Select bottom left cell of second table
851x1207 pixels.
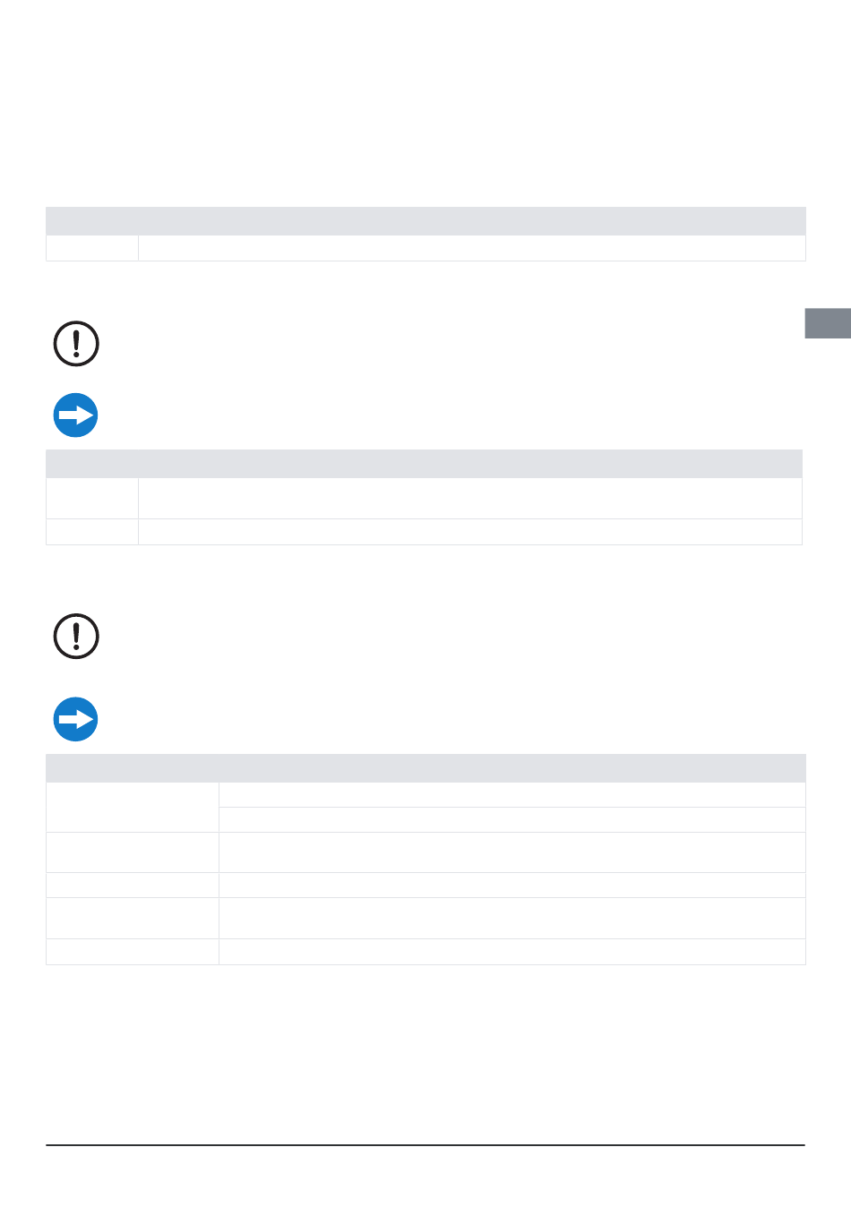[92, 532]
